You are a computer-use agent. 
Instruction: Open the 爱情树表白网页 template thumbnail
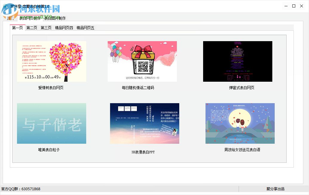click(x=51, y=61)
